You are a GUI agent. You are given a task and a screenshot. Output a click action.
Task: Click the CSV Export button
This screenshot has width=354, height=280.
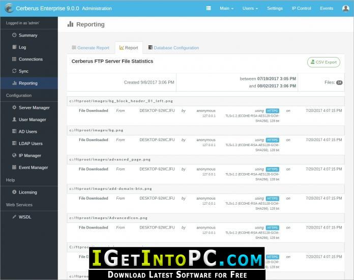pyautogui.click(x=323, y=62)
